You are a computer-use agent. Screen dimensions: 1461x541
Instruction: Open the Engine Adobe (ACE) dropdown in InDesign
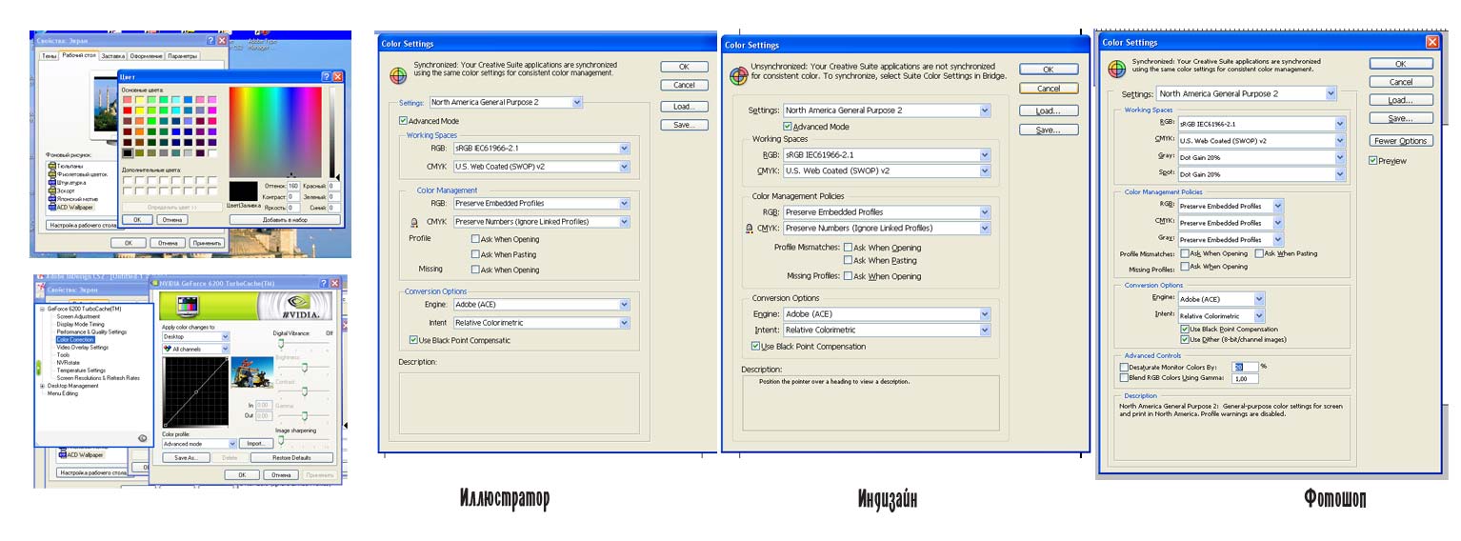[886, 313]
